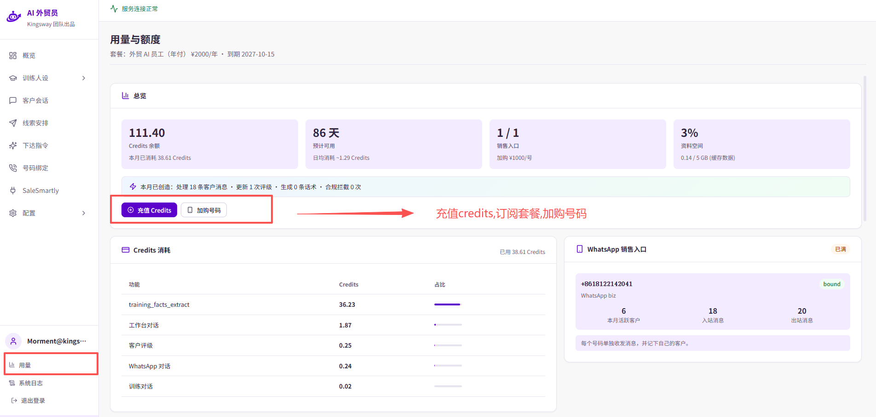
Task: Click the 退出登录 logout arrow icon
Action: point(14,400)
